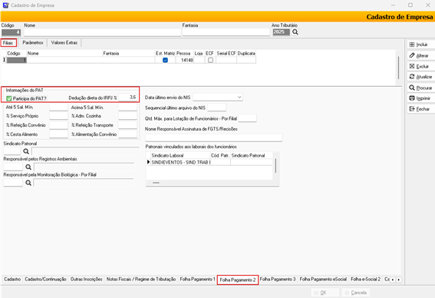Click the % Refeição Convênio field
The image size is (435, 298).
point(58,125)
